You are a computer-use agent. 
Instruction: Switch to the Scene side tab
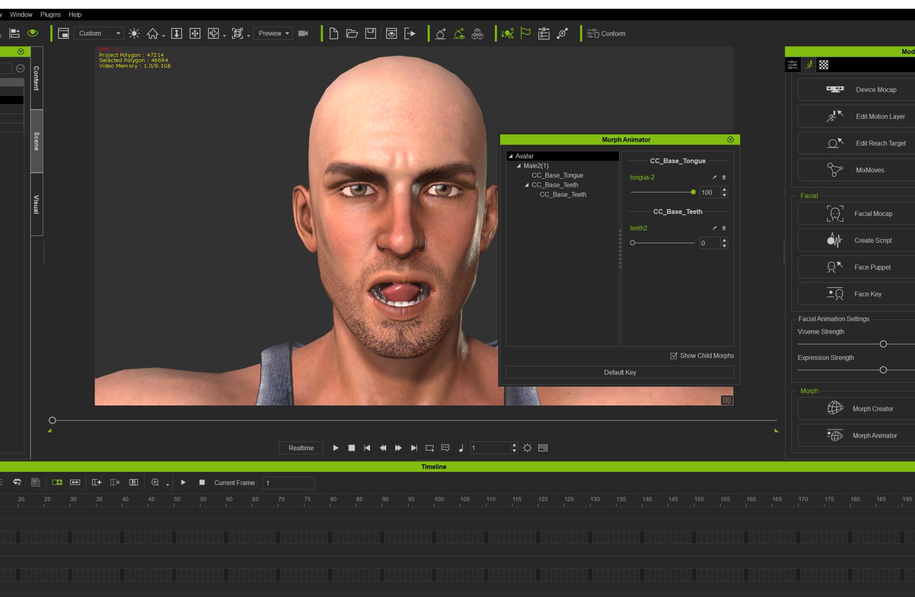(x=37, y=141)
